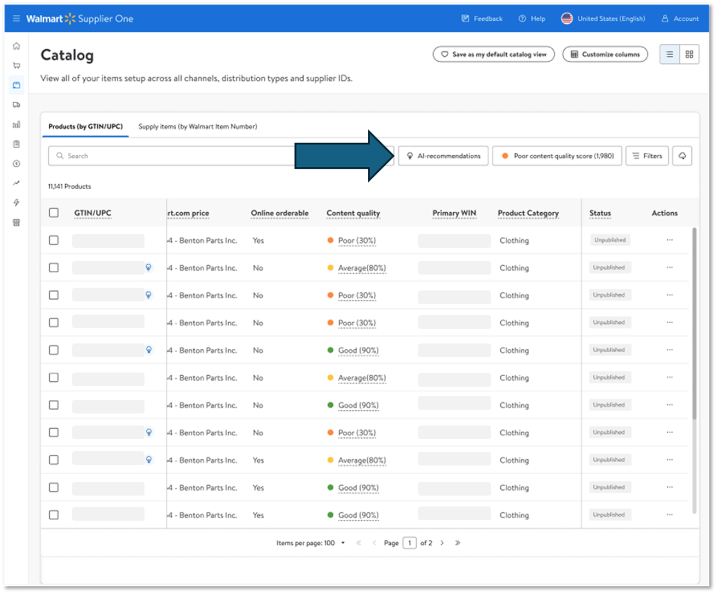717x594 pixels.
Task: Tick the select-all checkbox in header
Action: tap(54, 213)
